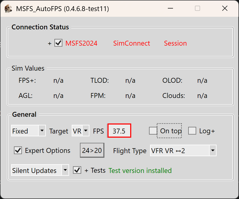Uncheck Expert Options checkbox
239x199 pixels.
(x=18, y=150)
